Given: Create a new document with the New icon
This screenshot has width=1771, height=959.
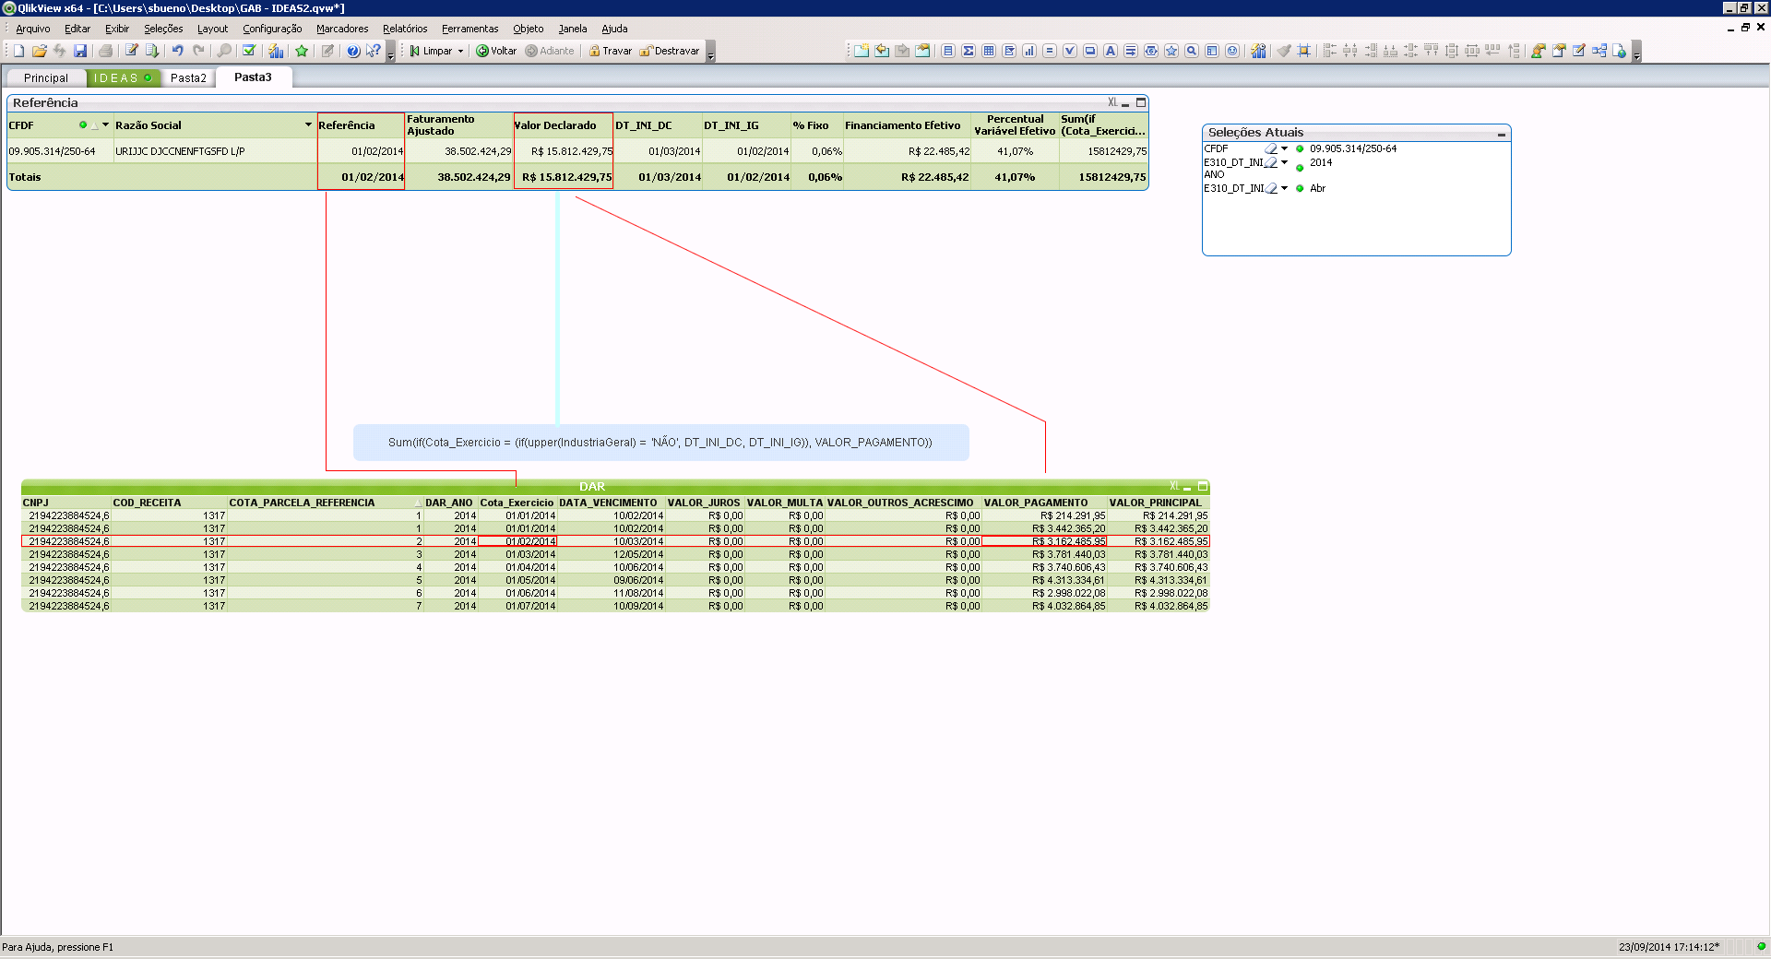Looking at the screenshot, I should pyautogui.click(x=18, y=51).
